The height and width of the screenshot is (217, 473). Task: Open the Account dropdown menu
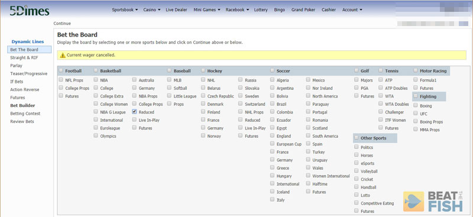(352, 9)
